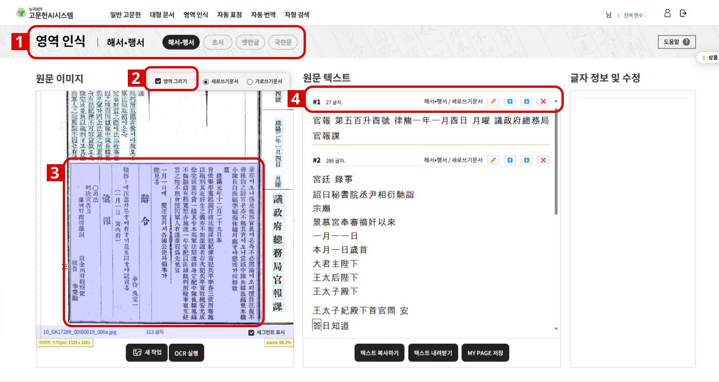Click scrollbar down arrow in text panel
Viewport: 719px width, 382px height.
pos(556,329)
